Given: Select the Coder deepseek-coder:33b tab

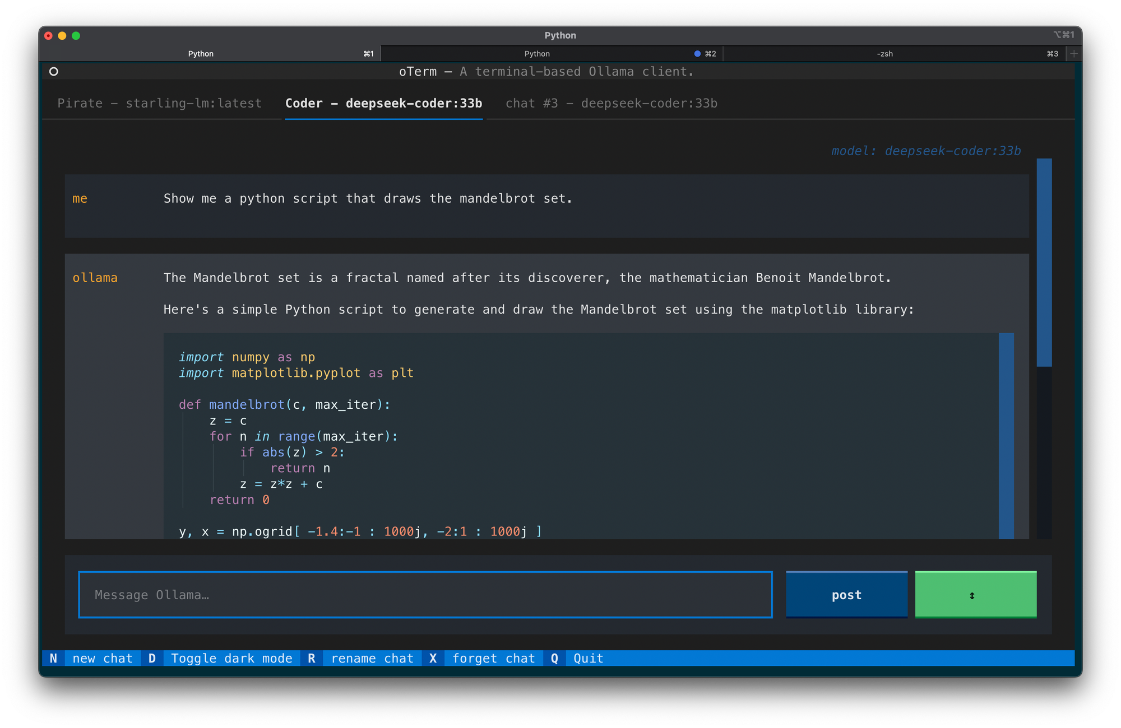Looking at the screenshot, I should point(383,104).
